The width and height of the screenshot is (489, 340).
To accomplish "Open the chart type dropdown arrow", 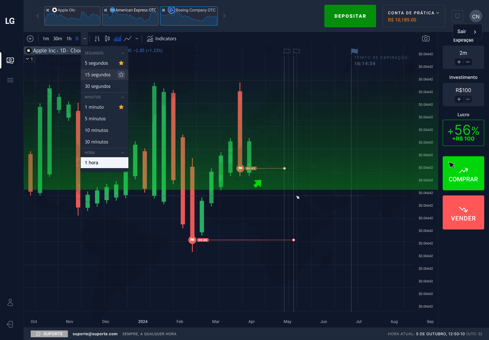I will tap(137, 39).
